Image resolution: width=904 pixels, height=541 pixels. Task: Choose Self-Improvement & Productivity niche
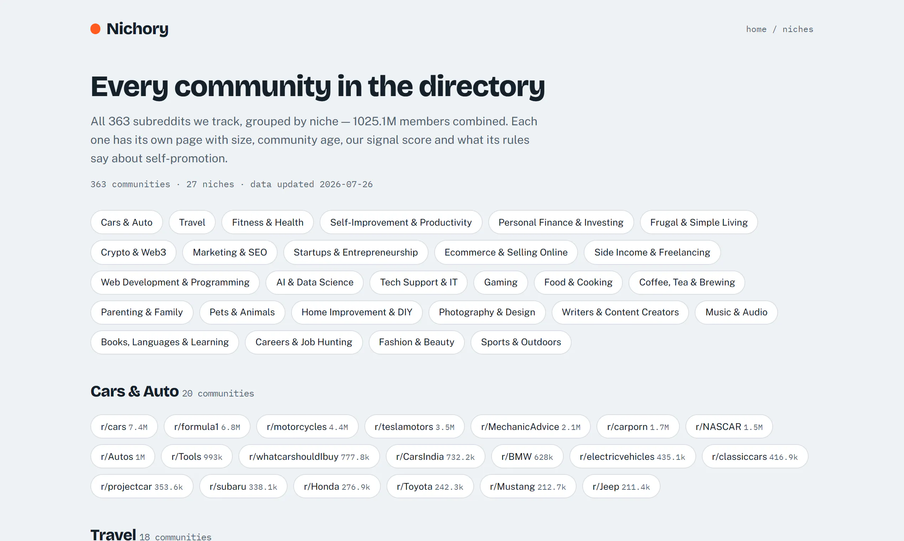401,222
